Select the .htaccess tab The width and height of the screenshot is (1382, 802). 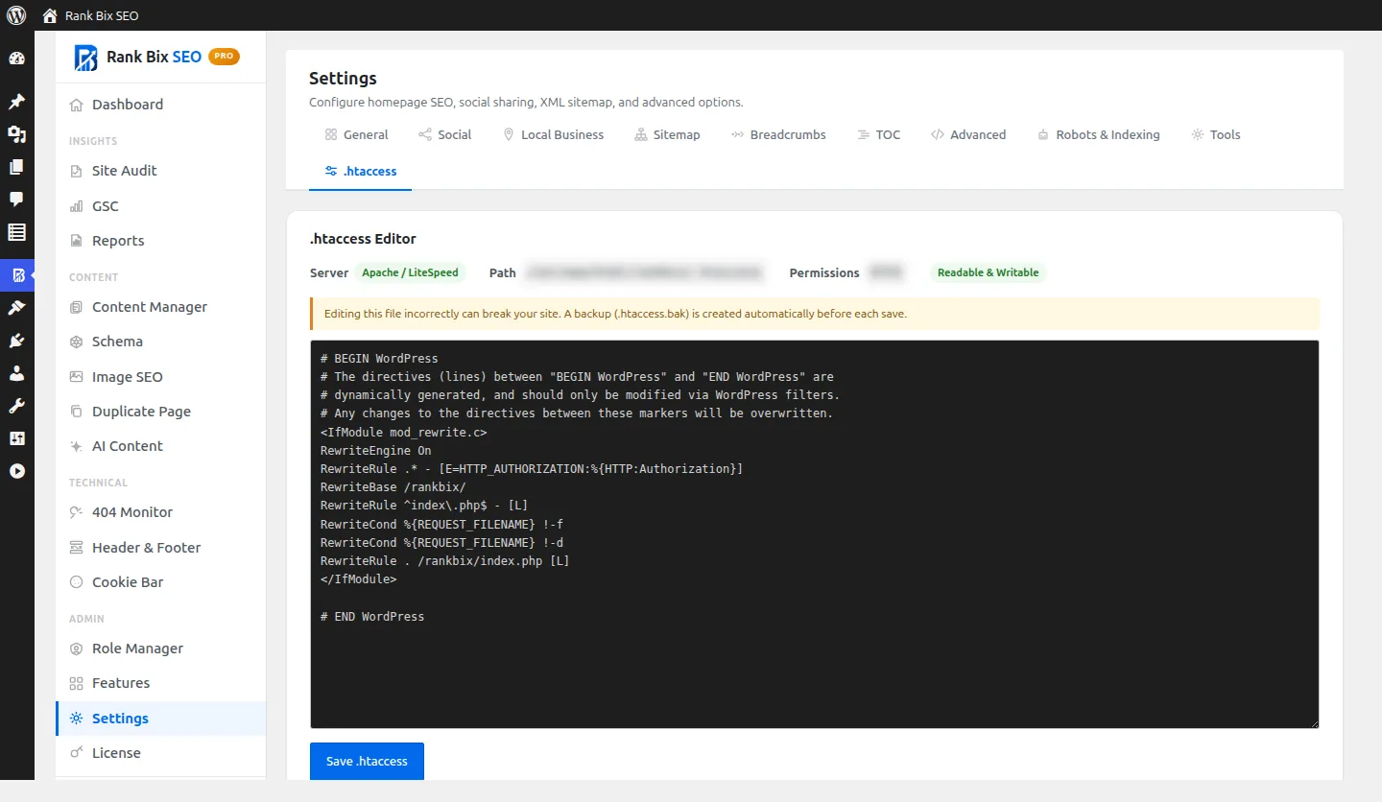tap(360, 172)
